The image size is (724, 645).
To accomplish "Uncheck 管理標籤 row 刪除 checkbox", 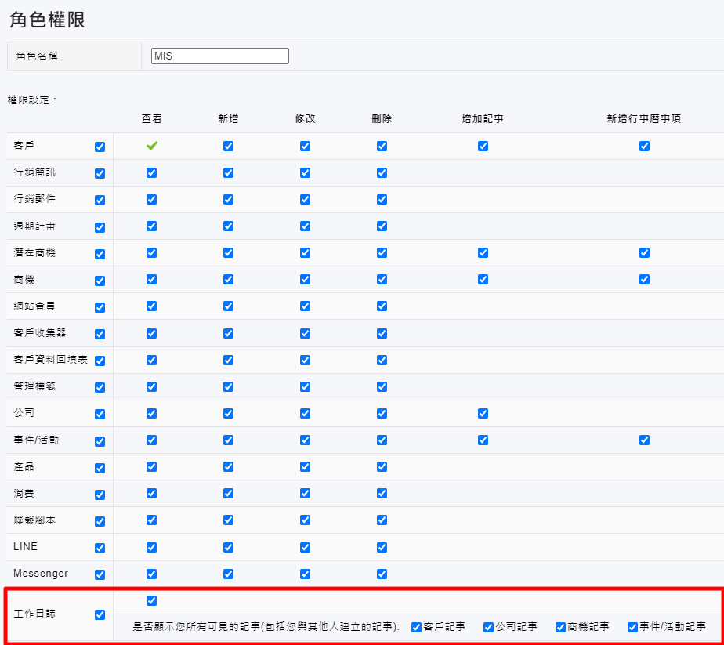I will (382, 386).
